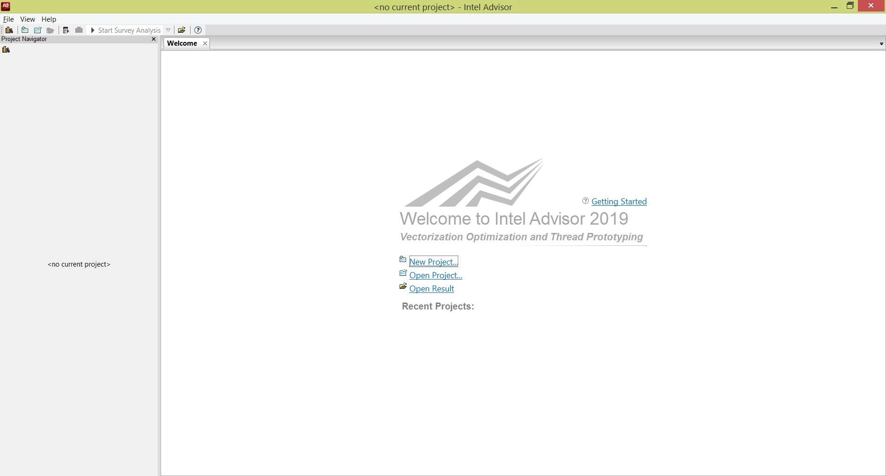Click folder icon beside Open Result link
Screen dimensions: 886x476
(x=403, y=286)
